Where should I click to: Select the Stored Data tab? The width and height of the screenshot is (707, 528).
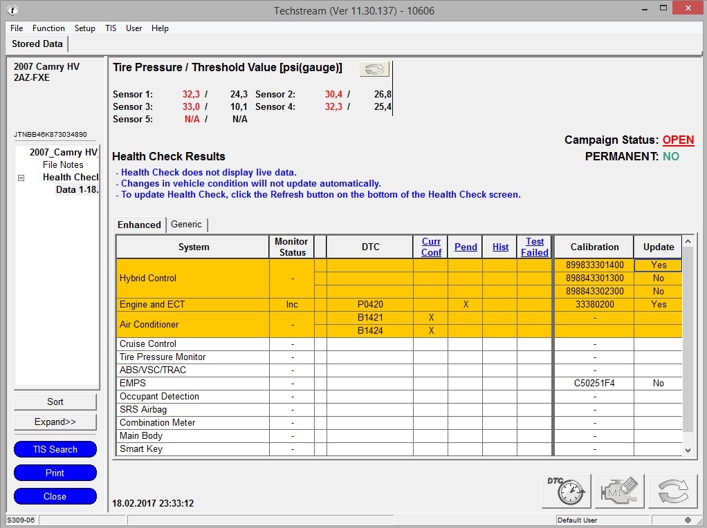(x=37, y=44)
